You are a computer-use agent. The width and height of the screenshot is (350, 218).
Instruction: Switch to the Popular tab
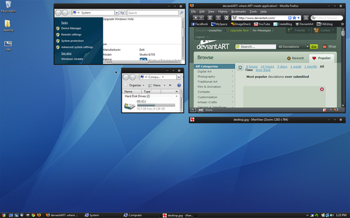[x=321, y=58]
